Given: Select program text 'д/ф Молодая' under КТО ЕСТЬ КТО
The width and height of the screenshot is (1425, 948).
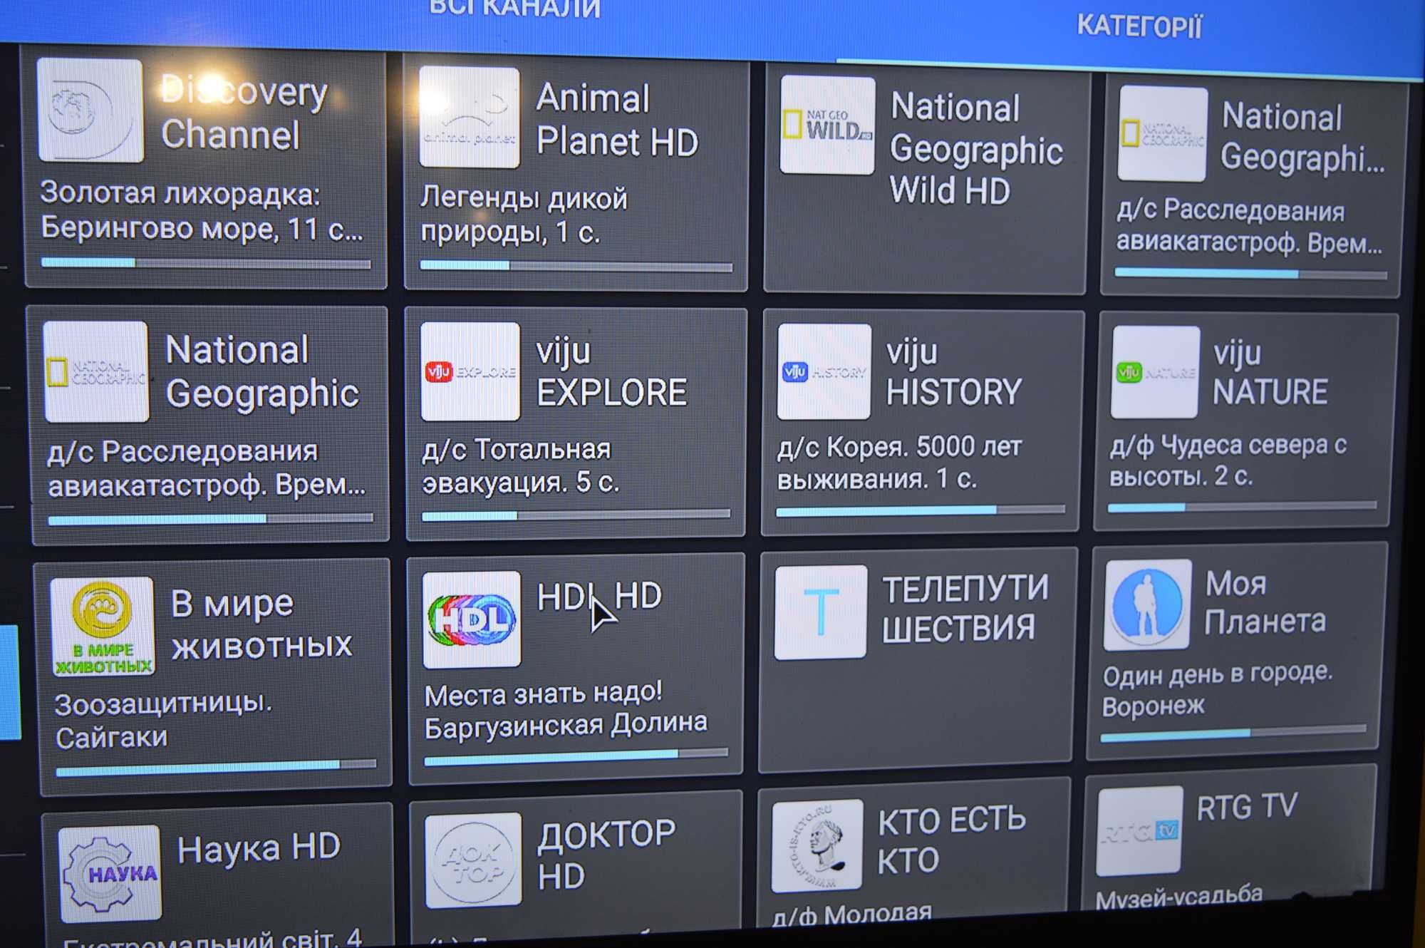Looking at the screenshot, I should pos(851,914).
